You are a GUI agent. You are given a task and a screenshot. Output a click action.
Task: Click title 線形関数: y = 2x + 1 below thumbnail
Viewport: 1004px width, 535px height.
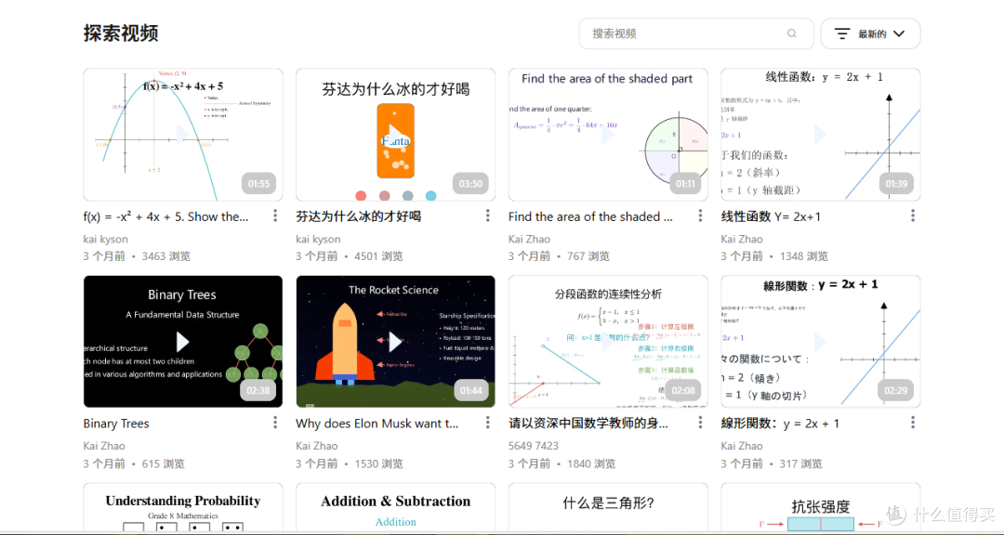pyautogui.click(x=780, y=424)
